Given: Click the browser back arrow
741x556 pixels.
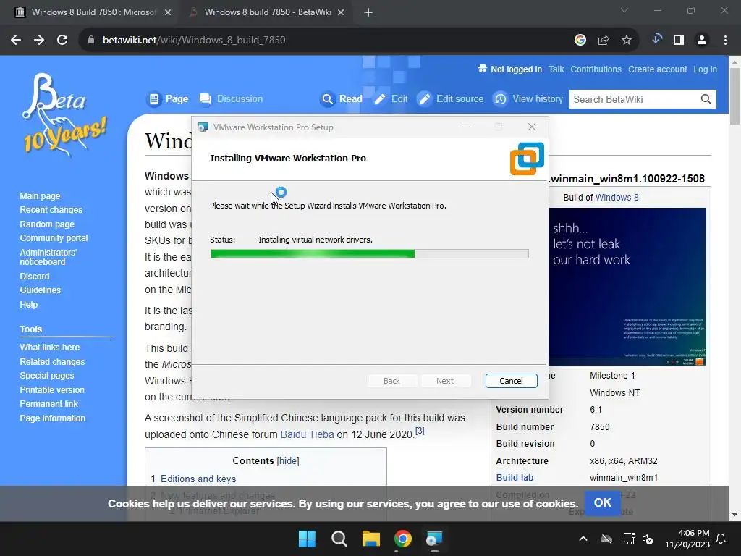Looking at the screenshot, I should [x=16, y=41].
